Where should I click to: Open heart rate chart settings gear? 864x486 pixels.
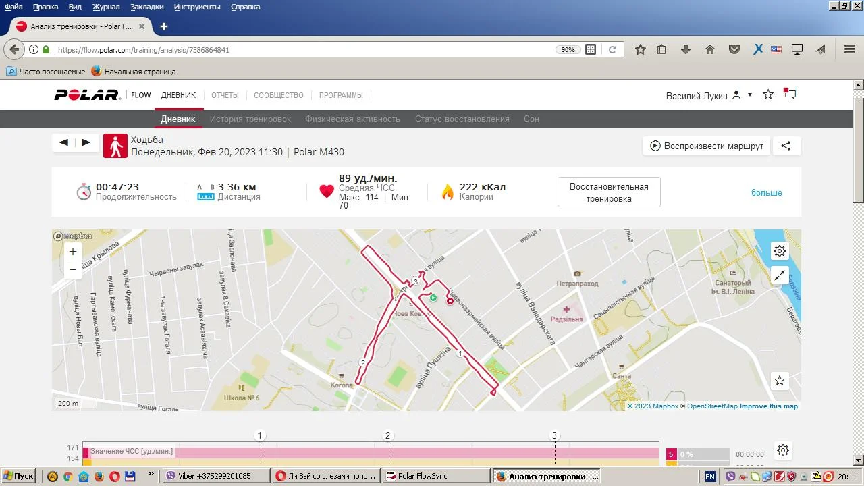783,450
